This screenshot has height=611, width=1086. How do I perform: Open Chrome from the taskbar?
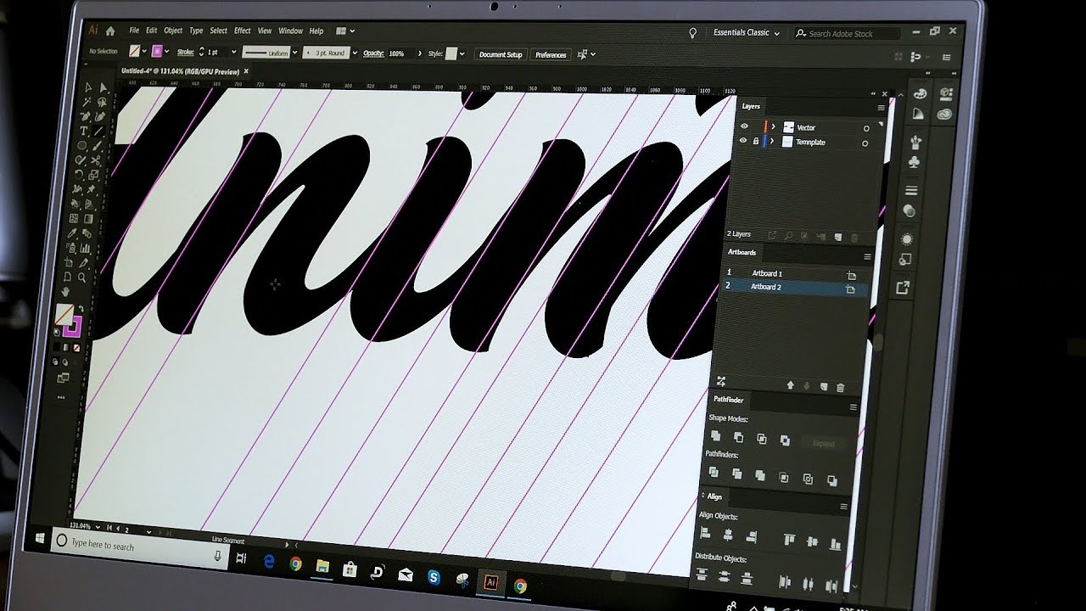tap(295, 563)
